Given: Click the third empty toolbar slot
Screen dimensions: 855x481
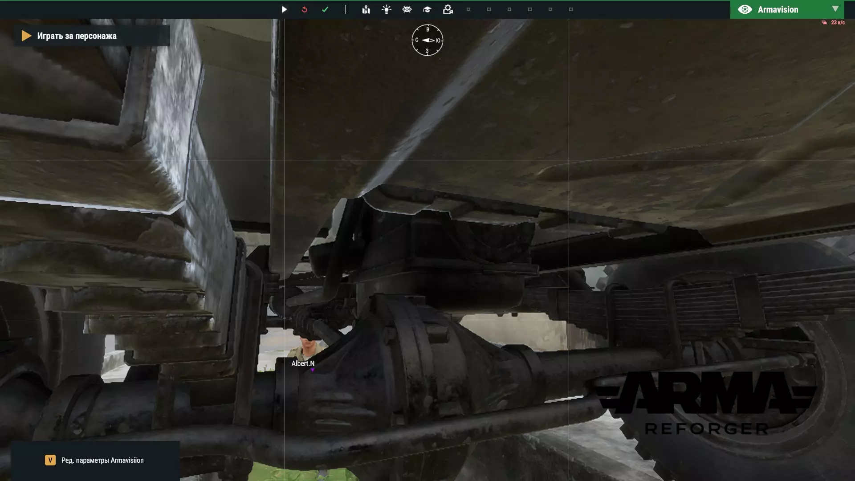Looking at the screenshot, I should (509, 9).
